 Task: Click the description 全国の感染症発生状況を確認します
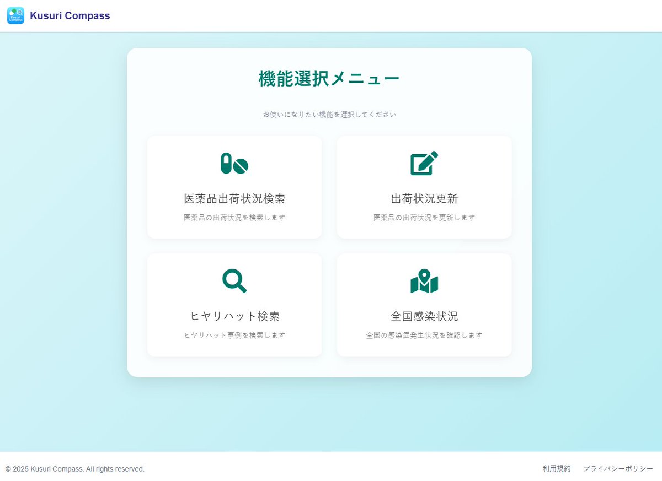tap(424, 335)
